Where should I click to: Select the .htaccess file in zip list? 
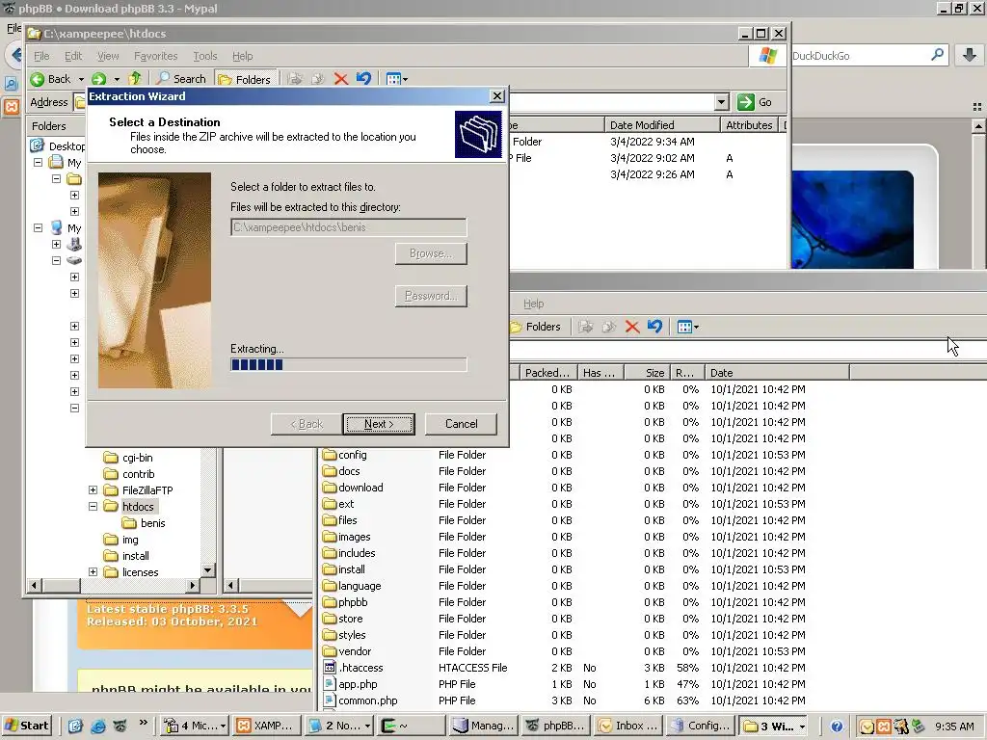(x=360, y=668)
